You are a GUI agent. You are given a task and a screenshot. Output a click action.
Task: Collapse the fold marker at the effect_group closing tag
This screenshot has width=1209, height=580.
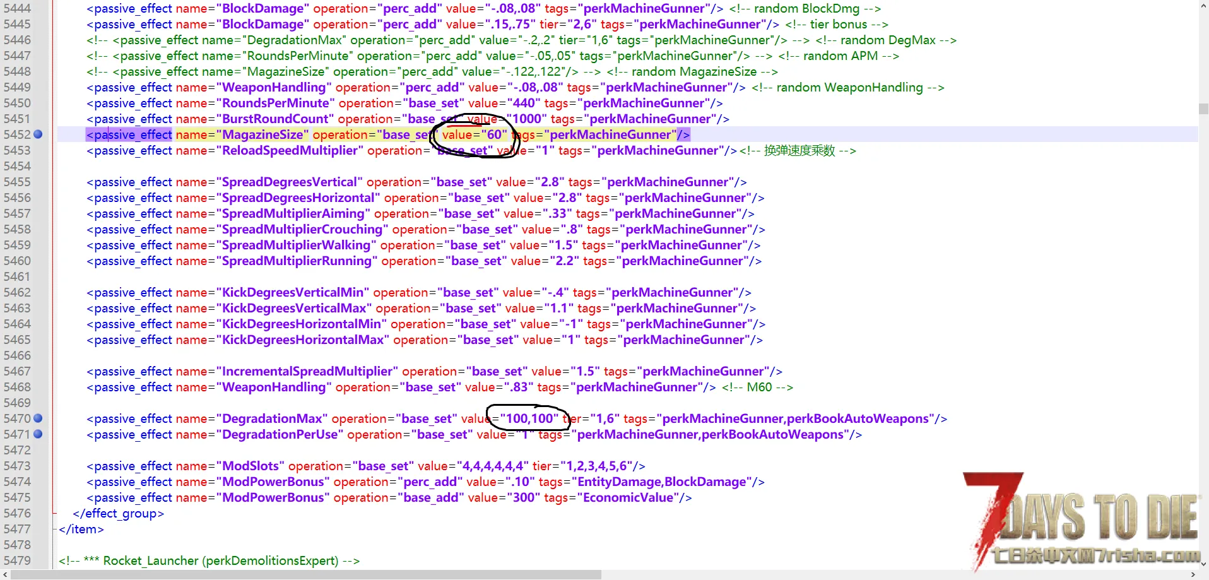point(55,513)
